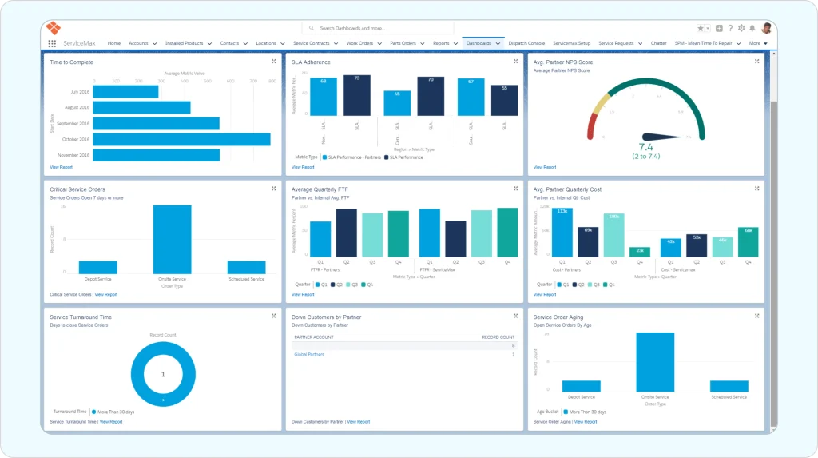Click the Onsite Service bar in Critical Service Orders
818x458 pixels.
coord(173,239)
